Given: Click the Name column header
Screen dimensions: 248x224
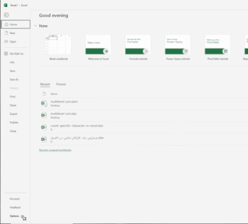Looking at the screenshot, I should (x=54, y=94).
